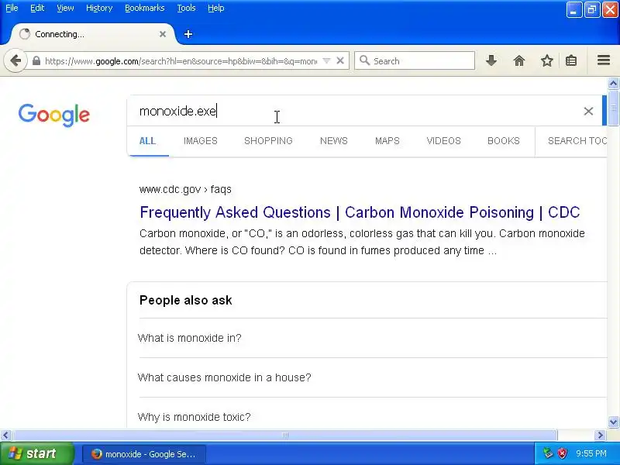Select Firefox monoxide taskbar button
This screenshot has height=465, width=620.
[x=144, y=454]
